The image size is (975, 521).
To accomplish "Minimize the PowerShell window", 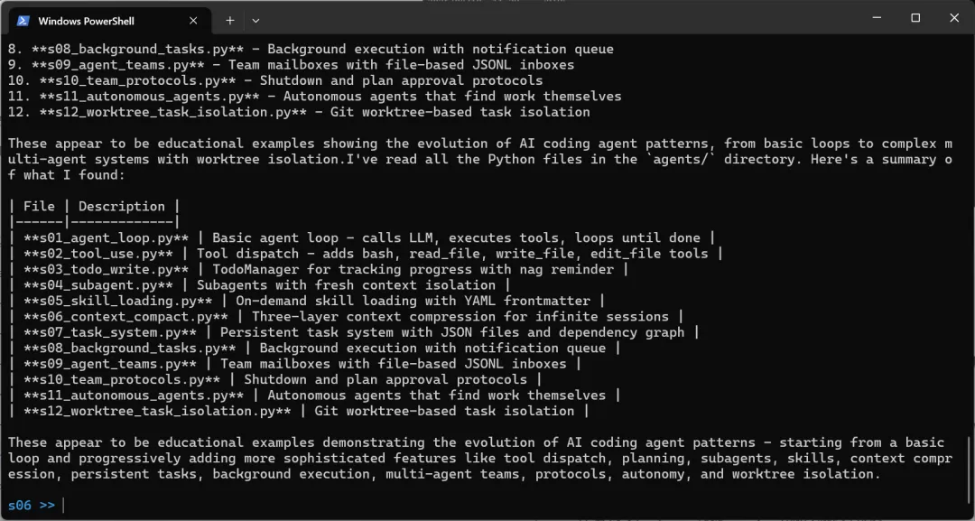I will pyautogui.click(x=875, y=18).
